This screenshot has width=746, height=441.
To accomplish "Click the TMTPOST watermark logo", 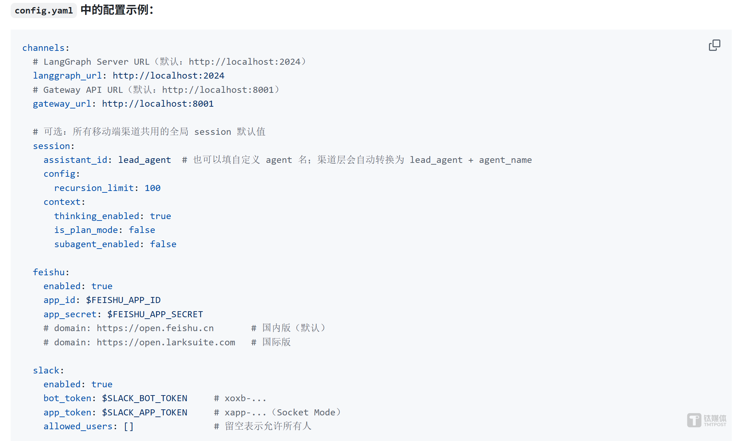I will coord(706,420).
